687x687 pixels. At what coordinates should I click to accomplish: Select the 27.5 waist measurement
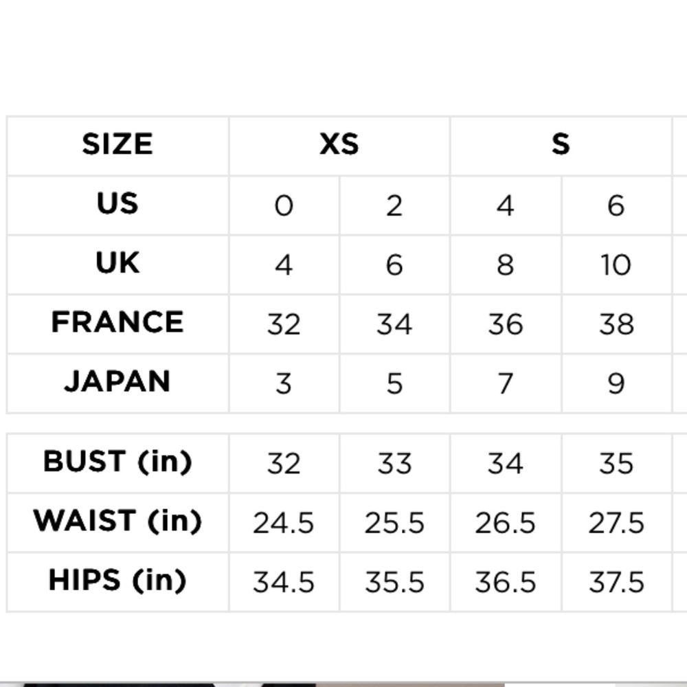tap(616, 523)
